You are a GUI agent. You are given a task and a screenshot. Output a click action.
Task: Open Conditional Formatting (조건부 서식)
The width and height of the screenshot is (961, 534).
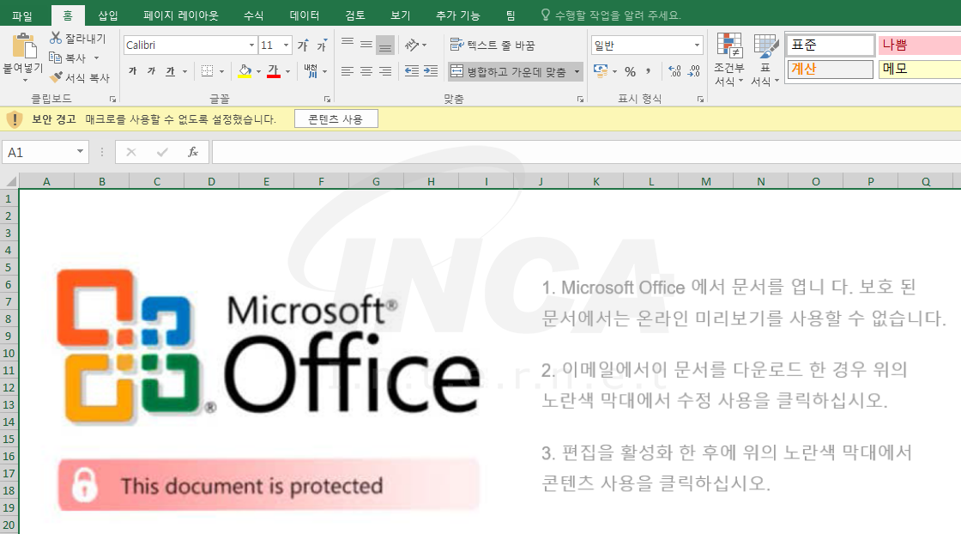click(x=729, y=60)
